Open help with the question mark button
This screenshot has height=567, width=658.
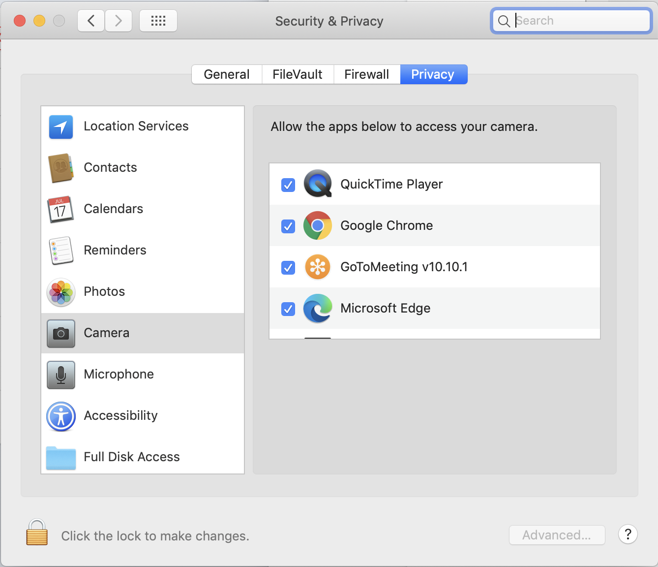pos(628,534)
